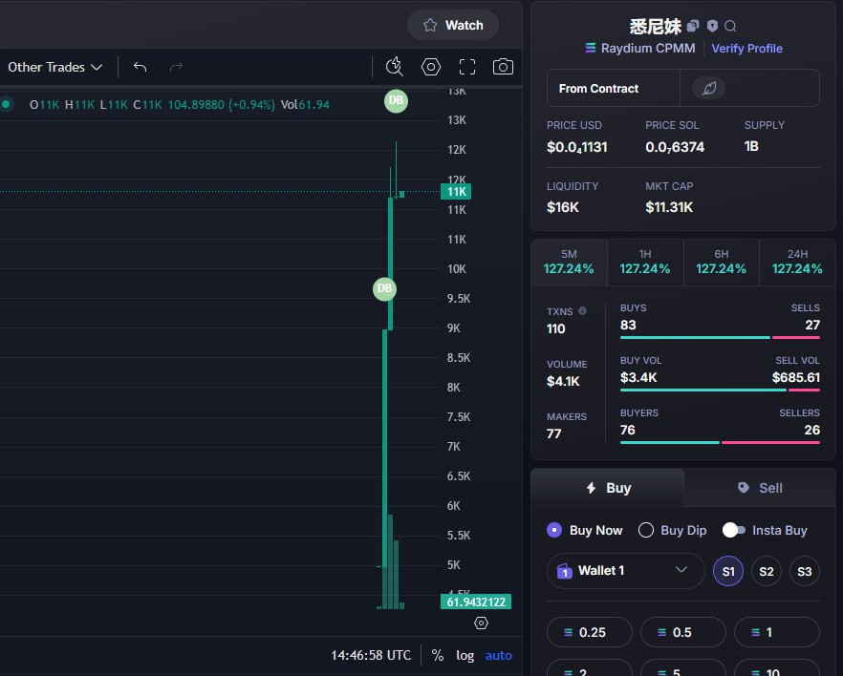The image size is (843, 676).
Task: Switch to the Sell tab
Action: 760,488
